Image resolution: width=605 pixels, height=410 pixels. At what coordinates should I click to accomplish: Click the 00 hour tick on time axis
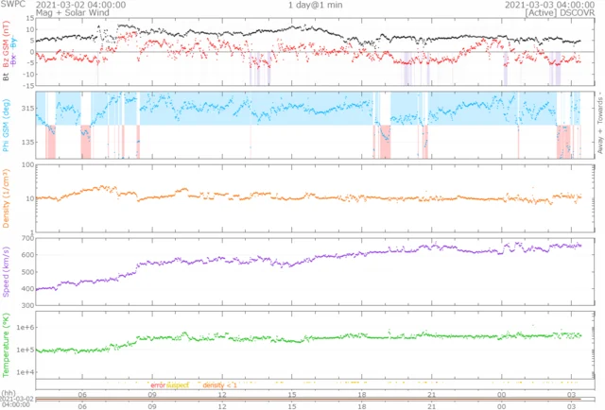501,395
